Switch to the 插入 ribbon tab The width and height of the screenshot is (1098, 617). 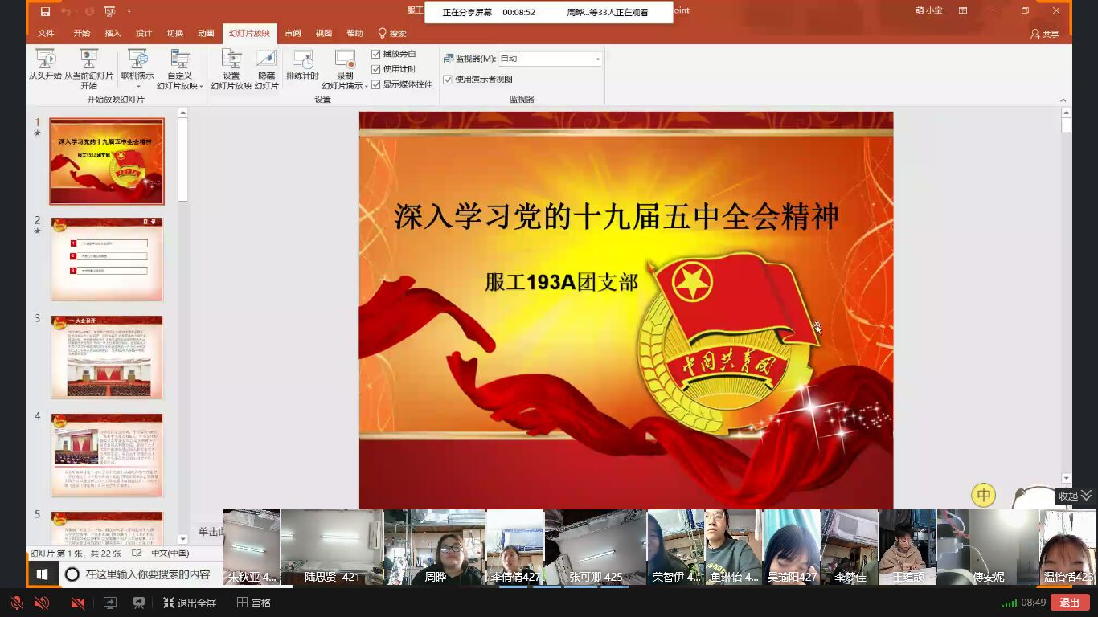click(x=113, y=34)
